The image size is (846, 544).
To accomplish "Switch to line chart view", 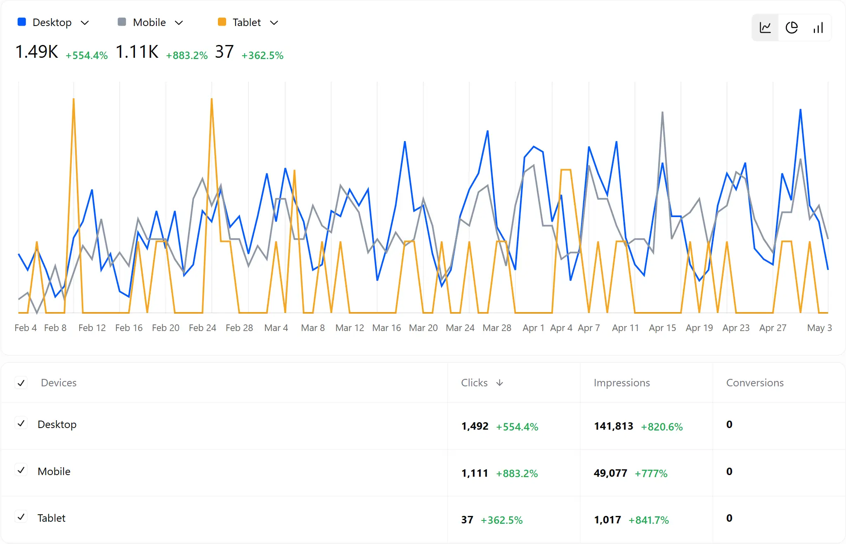I will [x=766, y=28].
